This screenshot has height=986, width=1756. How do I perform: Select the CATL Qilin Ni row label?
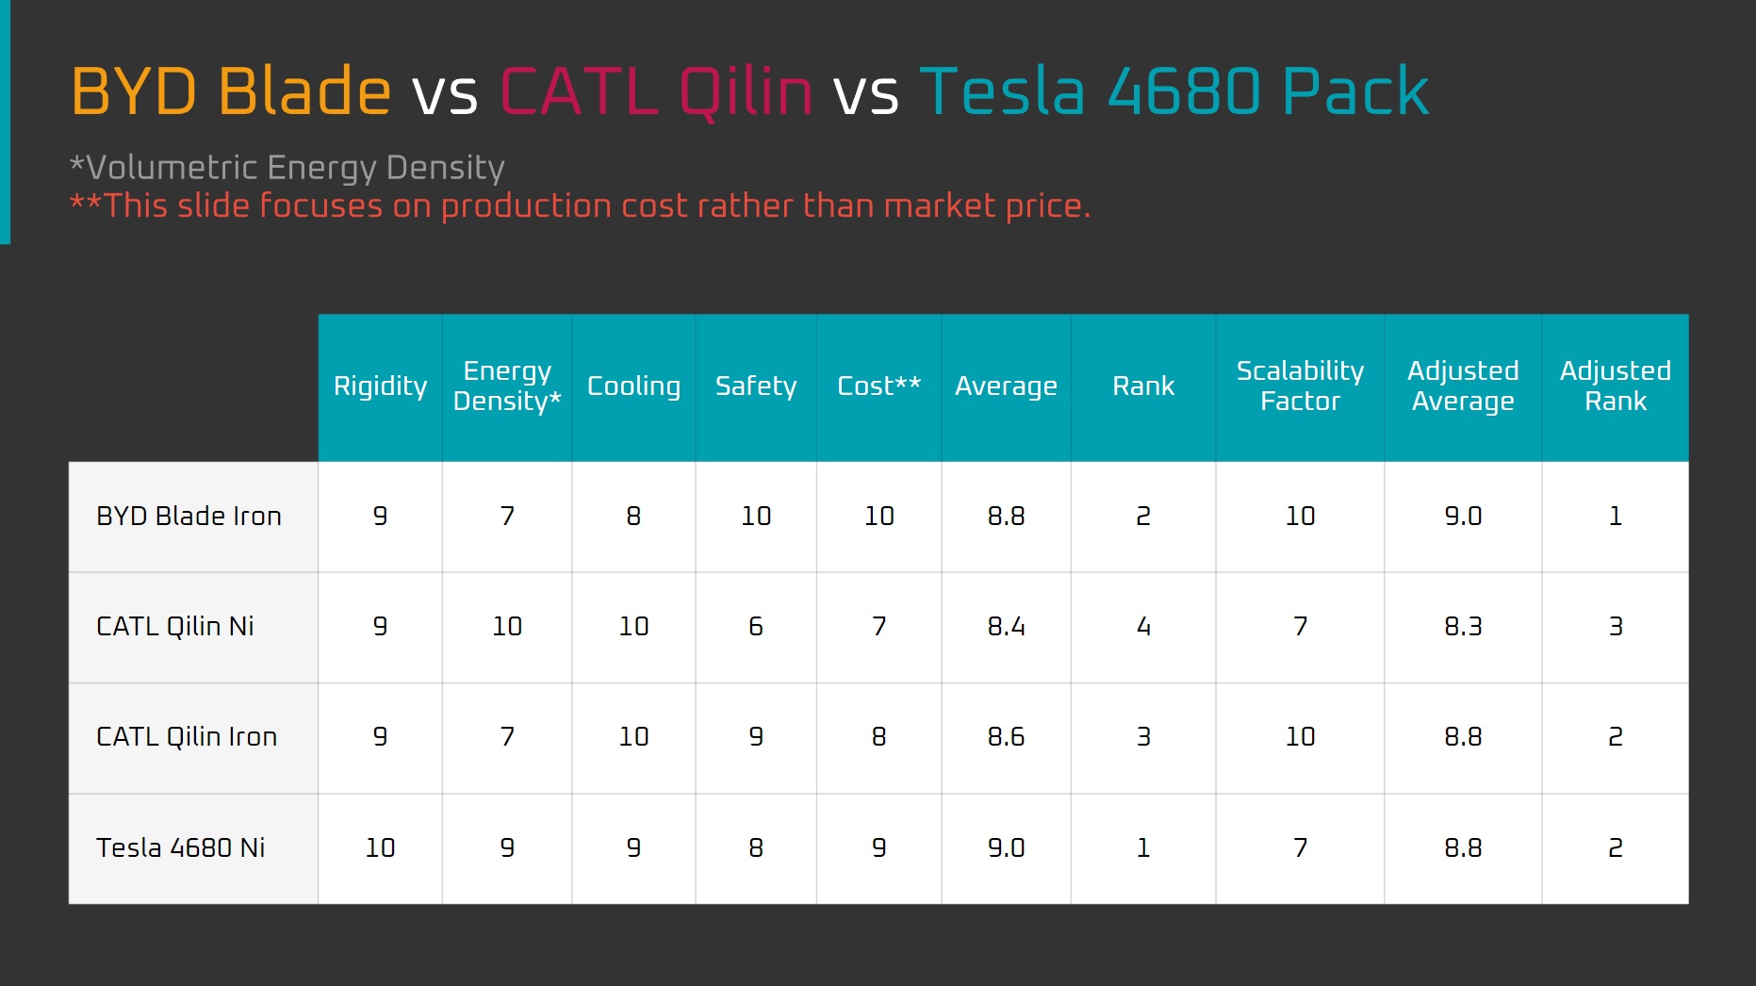193,627
